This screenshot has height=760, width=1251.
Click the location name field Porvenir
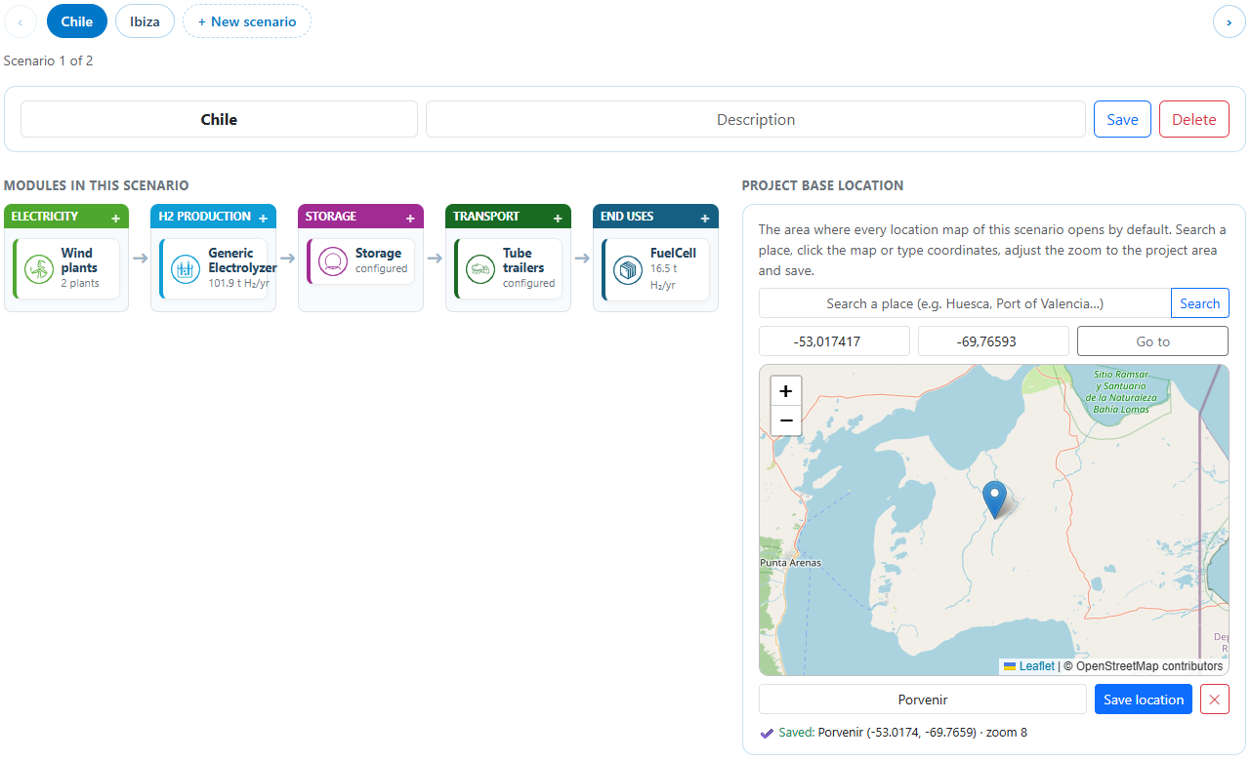pos(923,700)
